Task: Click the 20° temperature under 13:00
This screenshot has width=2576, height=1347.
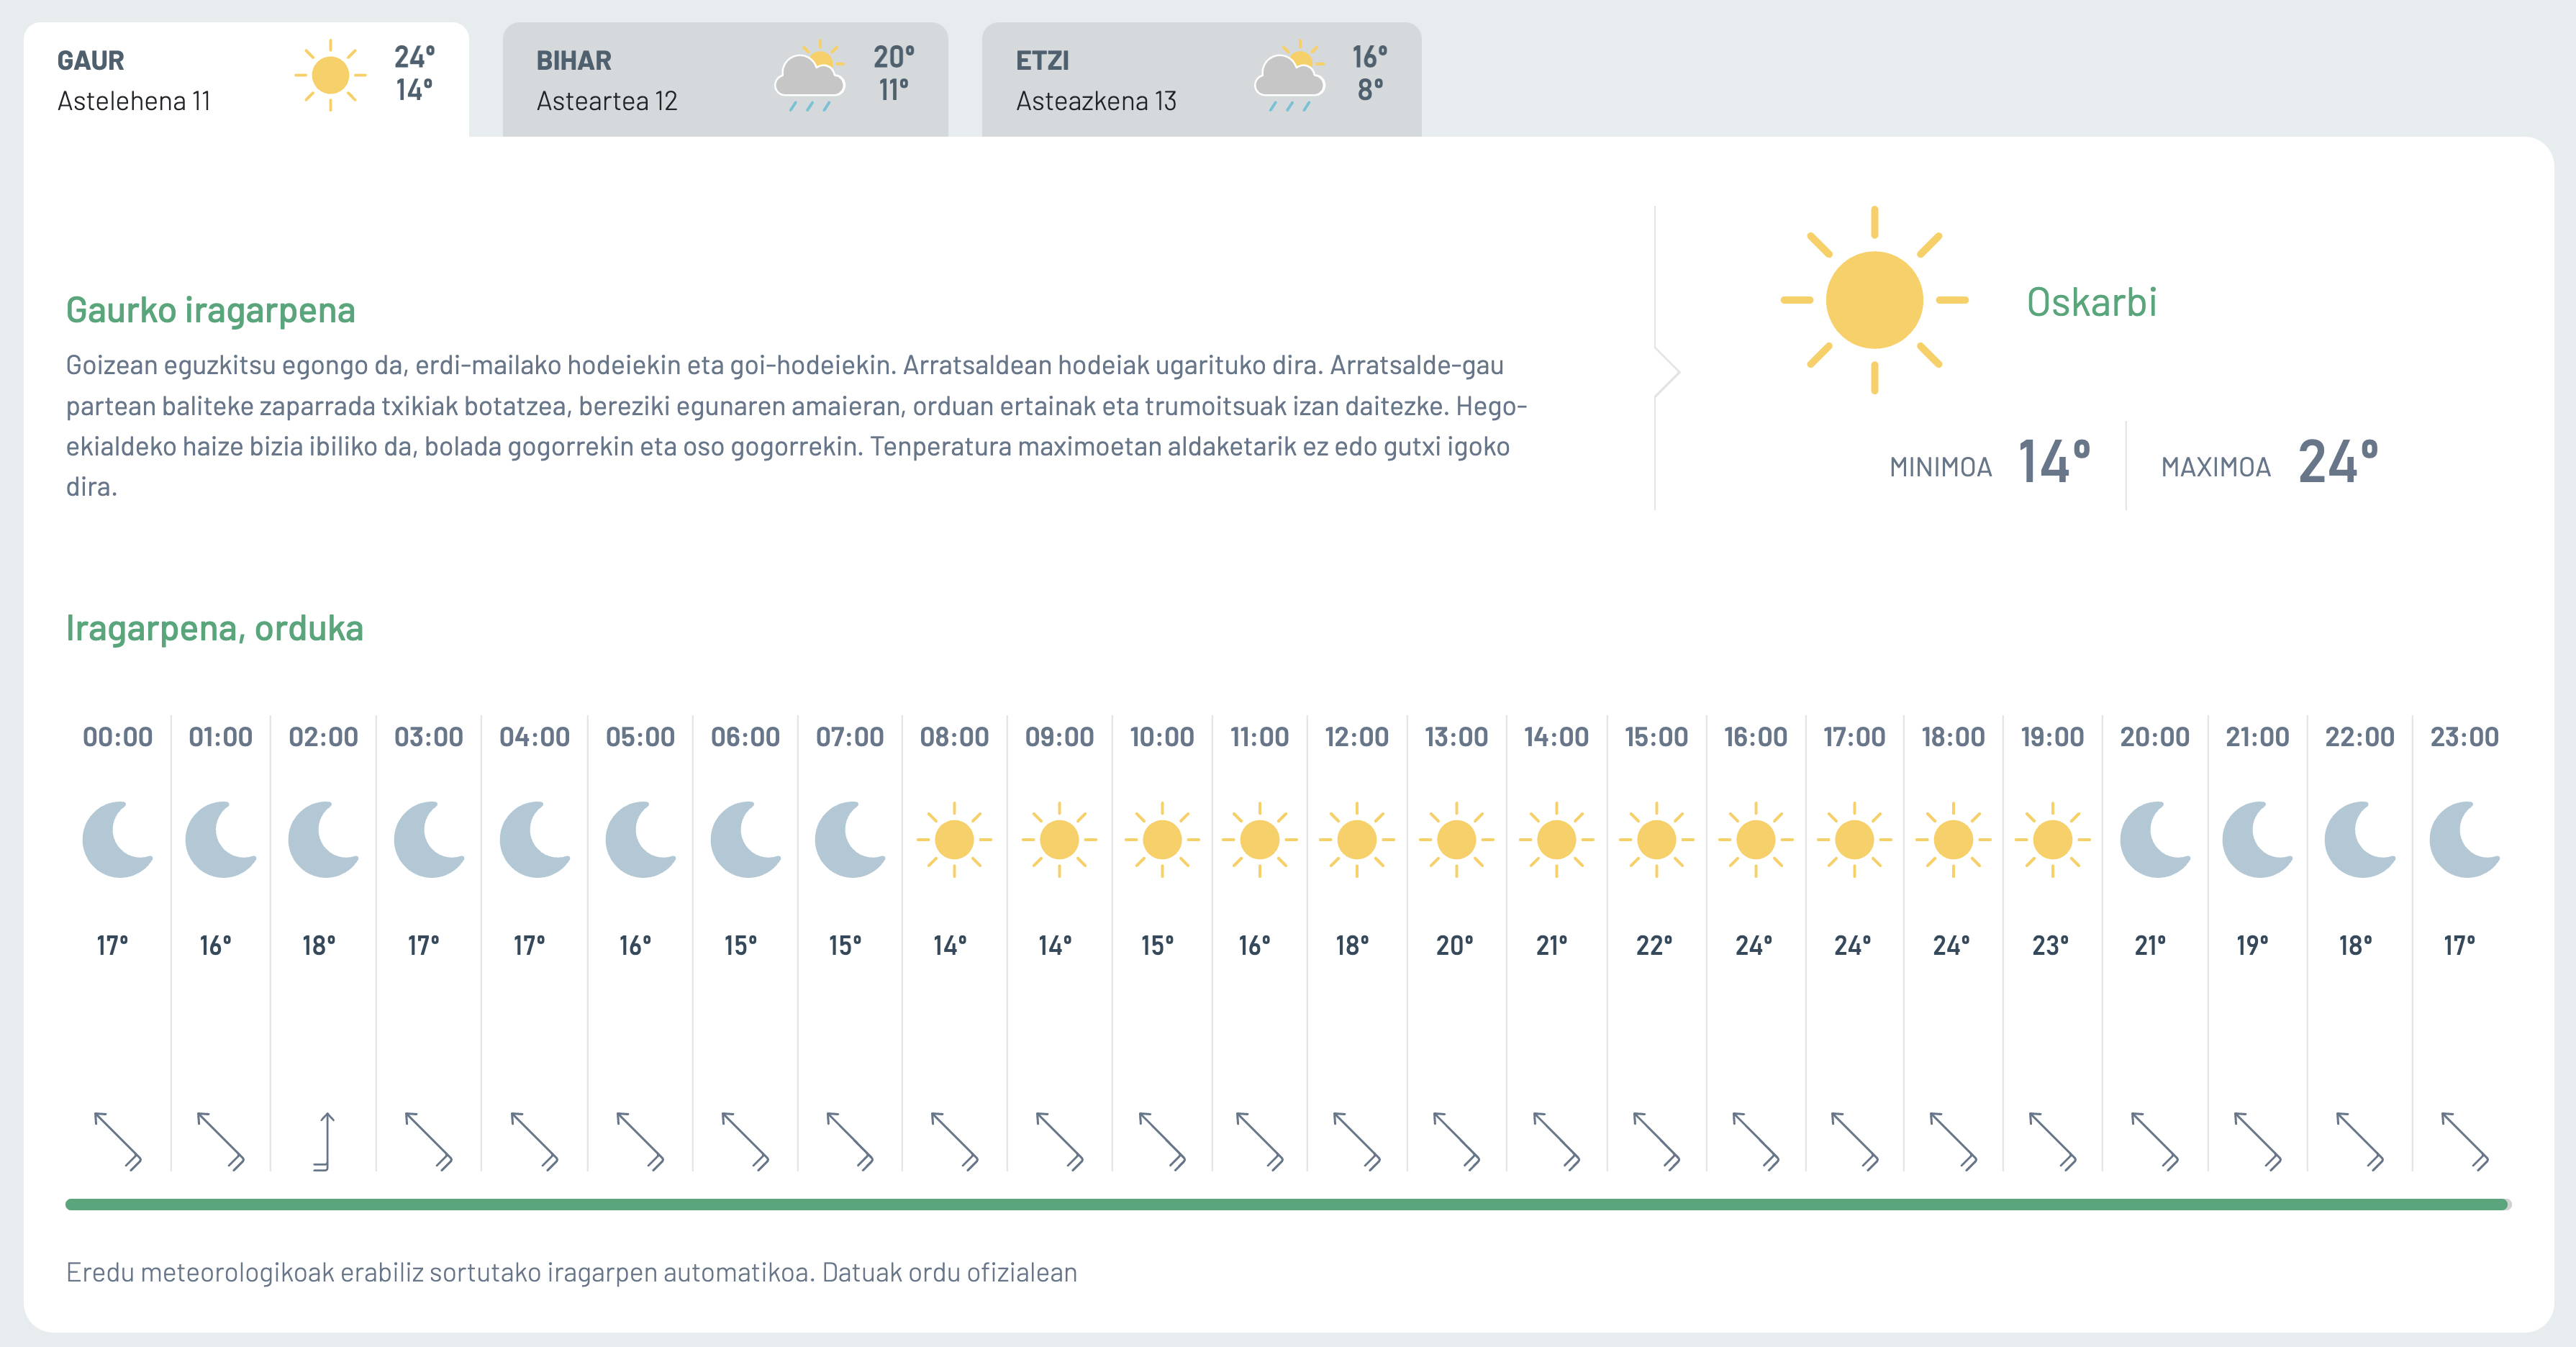Action: pos(1455,945)
